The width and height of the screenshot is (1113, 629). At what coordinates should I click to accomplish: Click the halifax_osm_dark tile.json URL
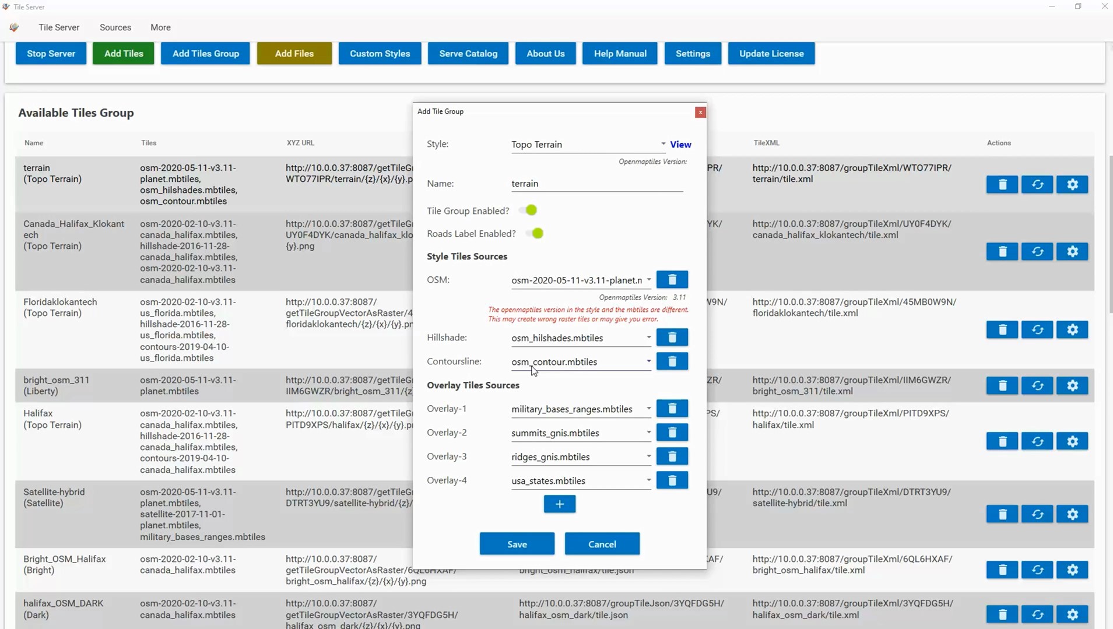pos(622,609)
